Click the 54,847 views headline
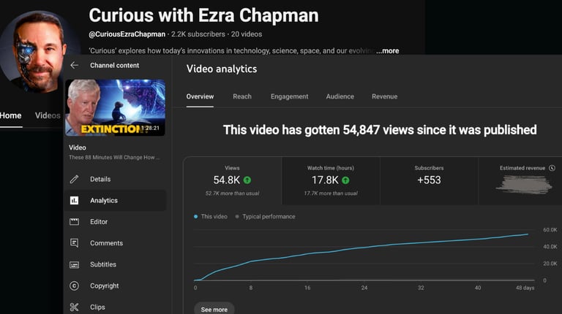 pyautogui.click(x=380, y=130)
